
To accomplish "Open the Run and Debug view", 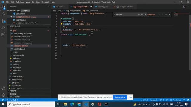I will point(3,28).
